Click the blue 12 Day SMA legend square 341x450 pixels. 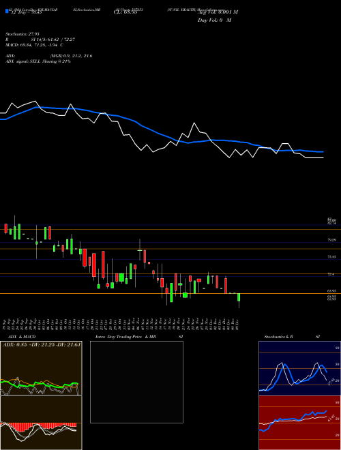click(x=7, y=11)
